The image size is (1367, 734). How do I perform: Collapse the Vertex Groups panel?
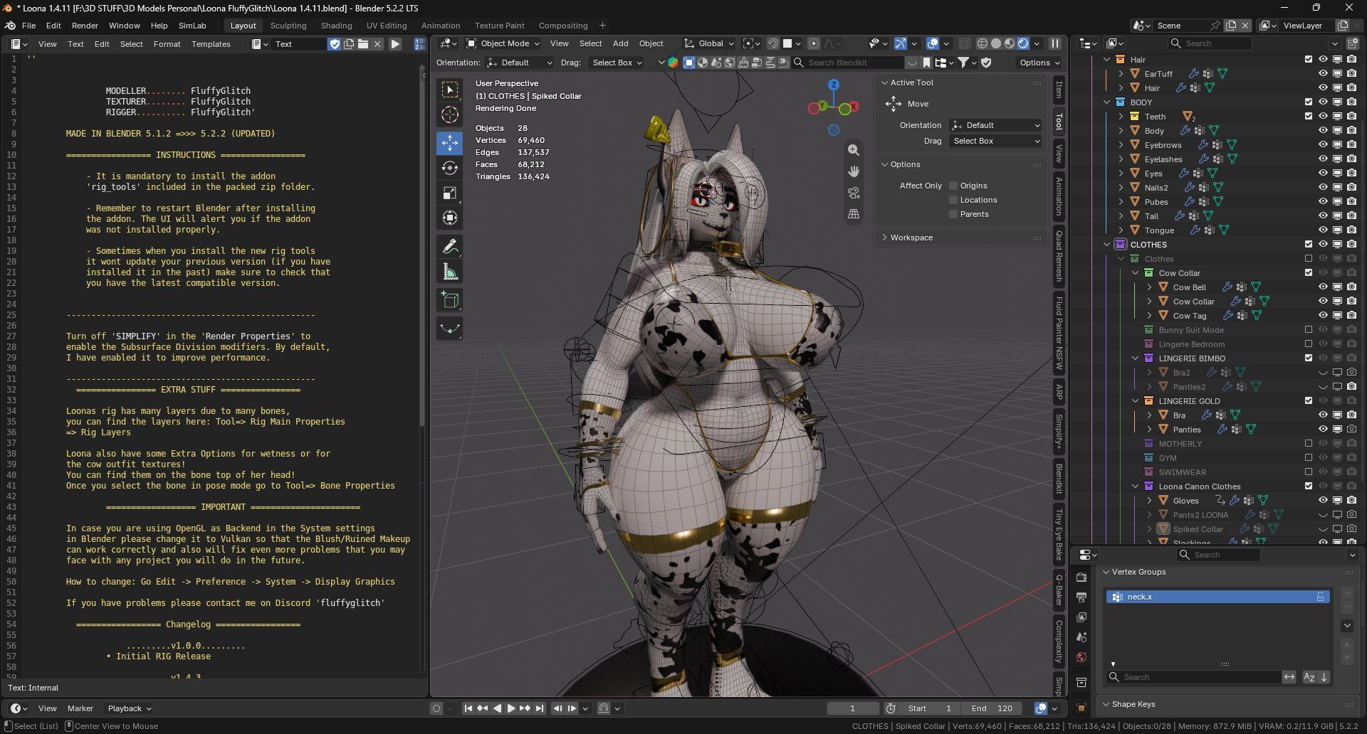pyautogui.click(x=1106, y=572)
